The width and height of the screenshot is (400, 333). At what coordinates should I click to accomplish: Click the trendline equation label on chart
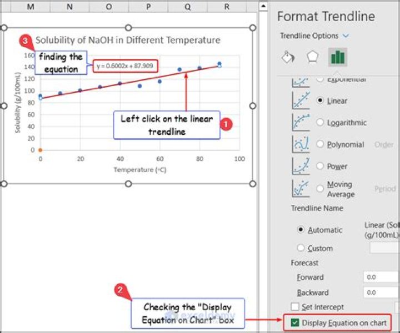tap(125, 66)
